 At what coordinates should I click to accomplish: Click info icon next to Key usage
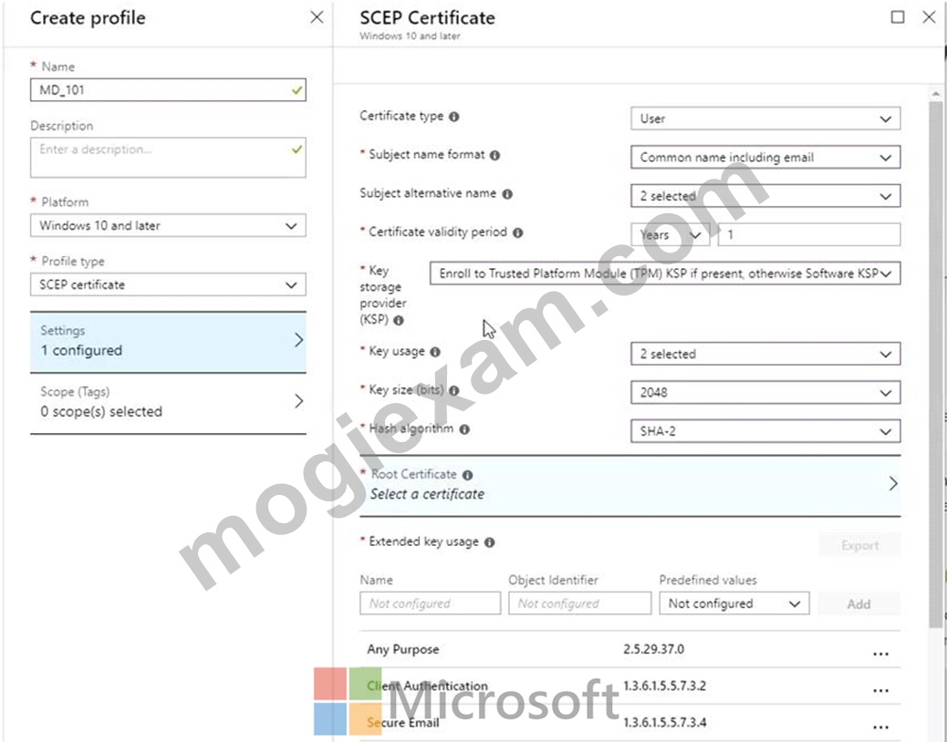pyautogui.click(x=435, y=352)
